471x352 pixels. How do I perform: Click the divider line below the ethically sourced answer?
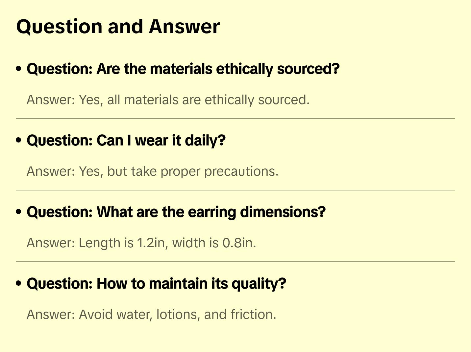point(235,119)
